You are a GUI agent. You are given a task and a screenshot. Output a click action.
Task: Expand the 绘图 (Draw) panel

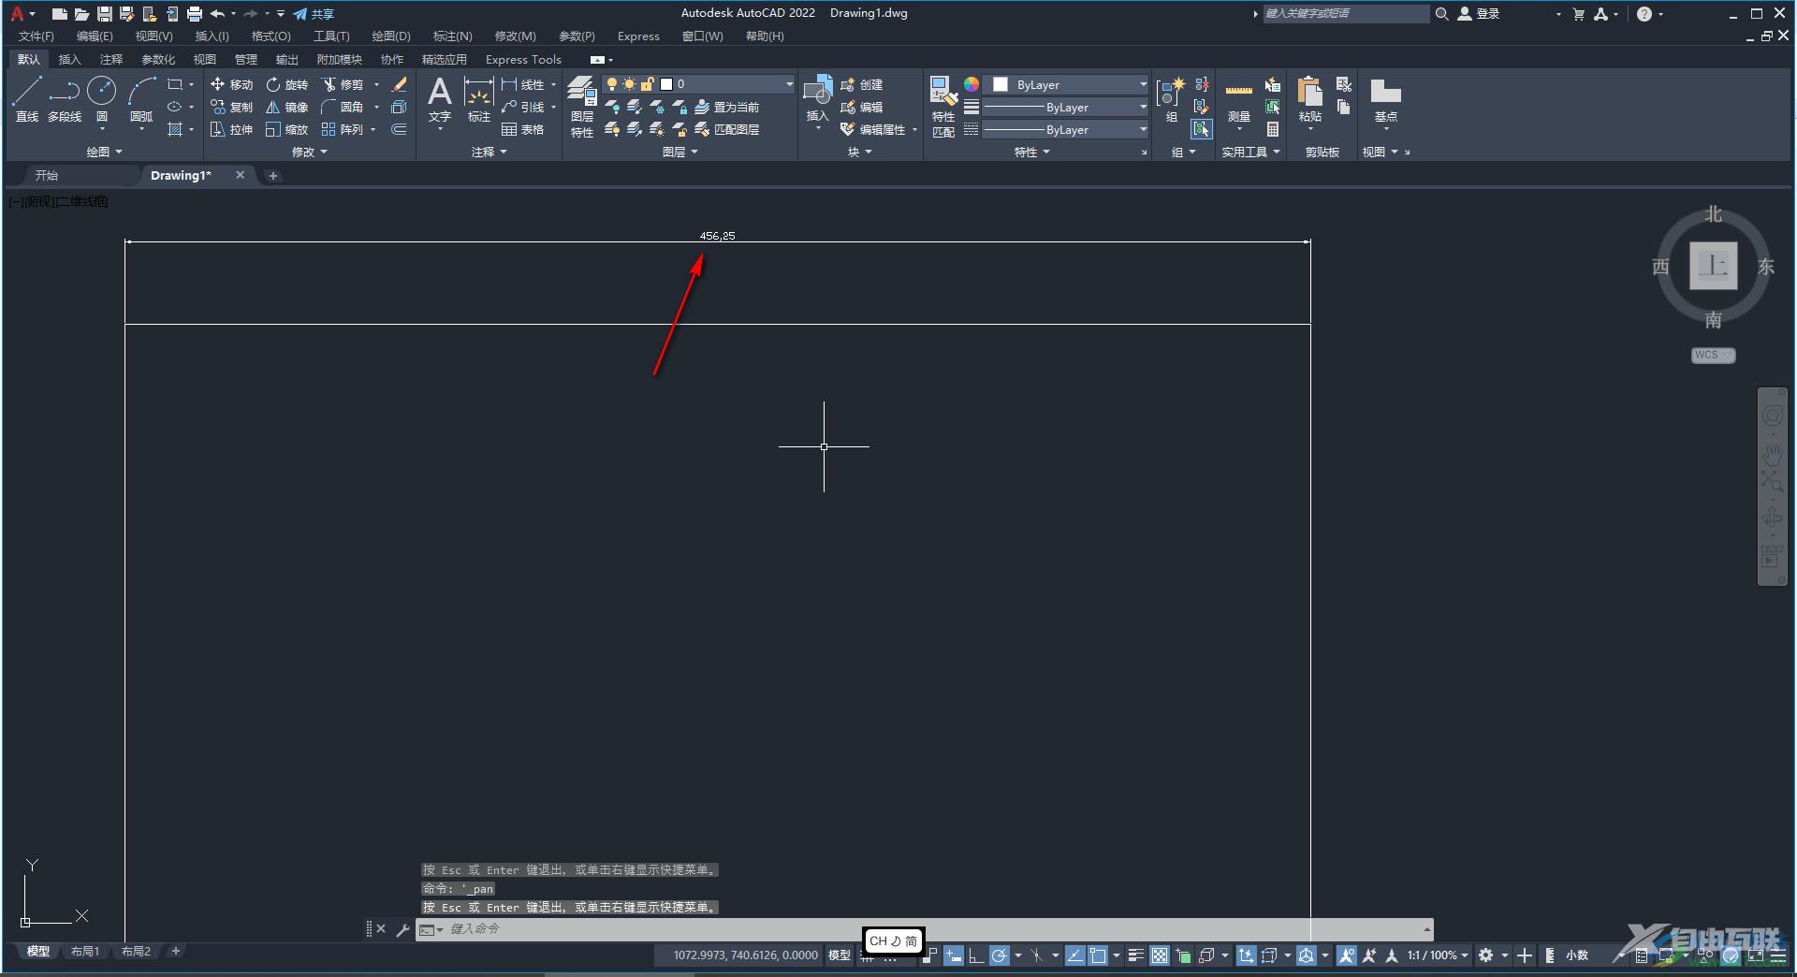tap(104, 152)
